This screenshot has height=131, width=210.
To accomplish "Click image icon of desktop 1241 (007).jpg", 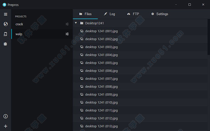I will [x=82, y=79].
